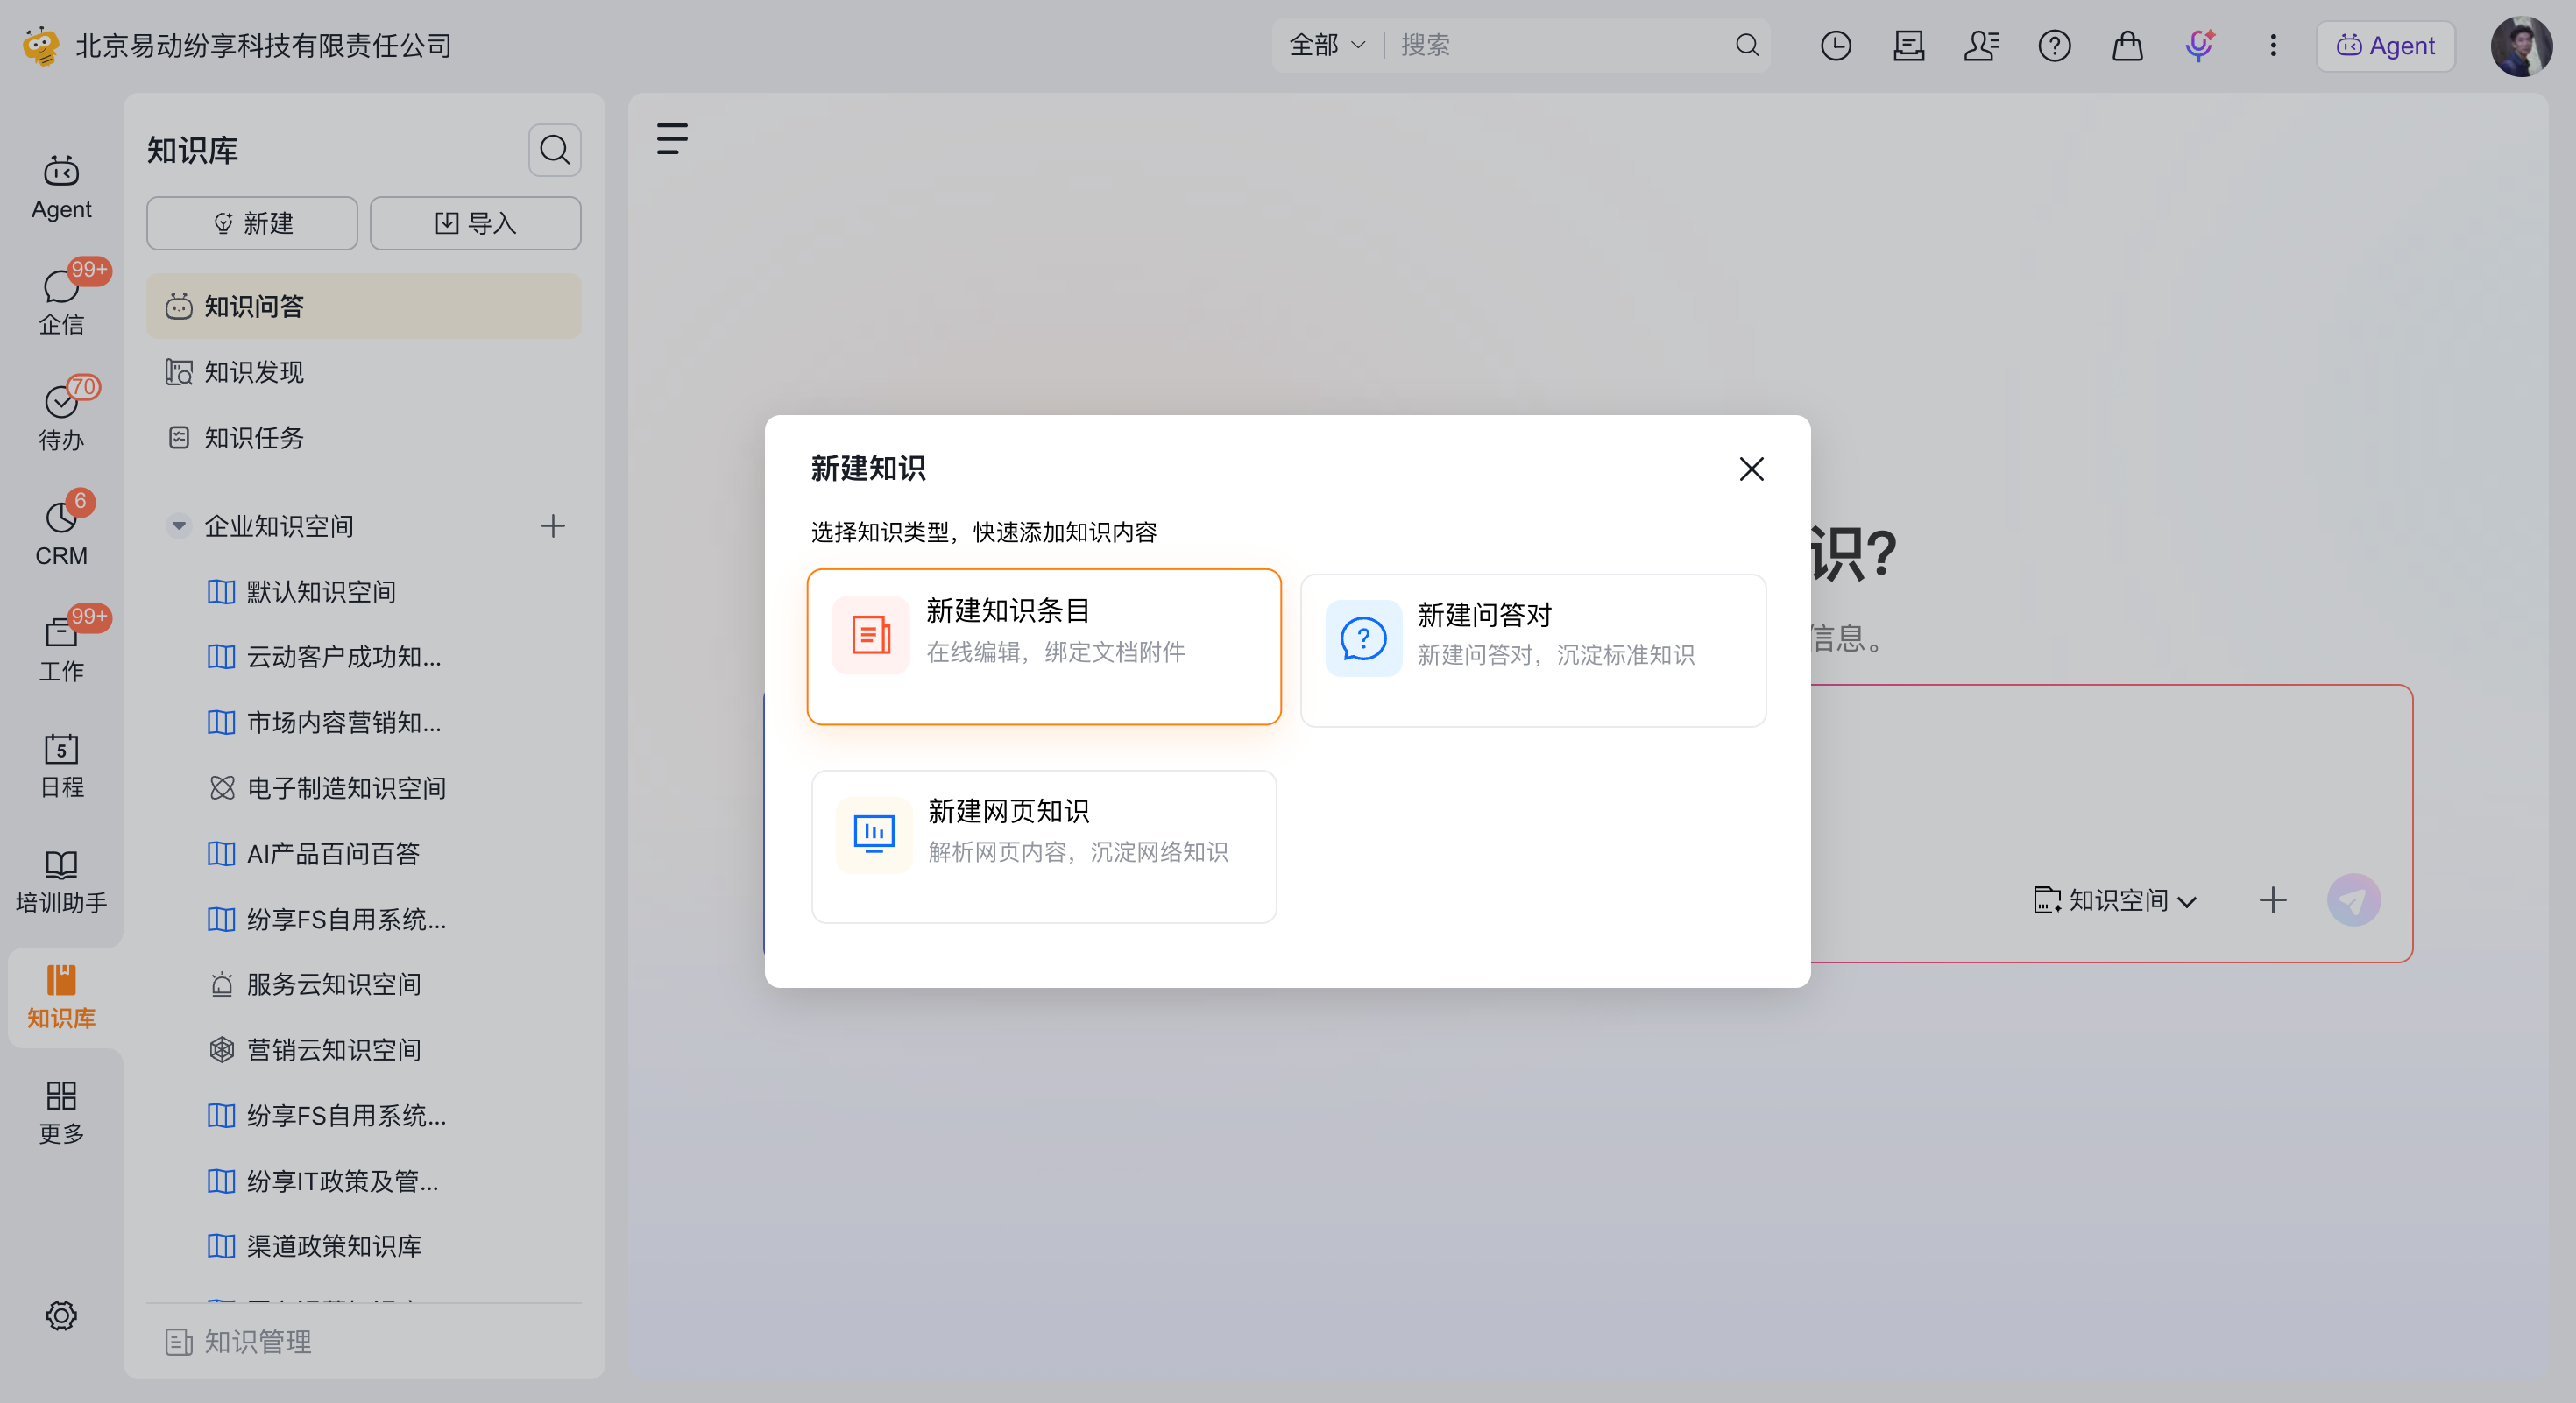Screen dimensions: 2576x1403
Task: Click the settings gear icon
Action: tap(61, 1315)
